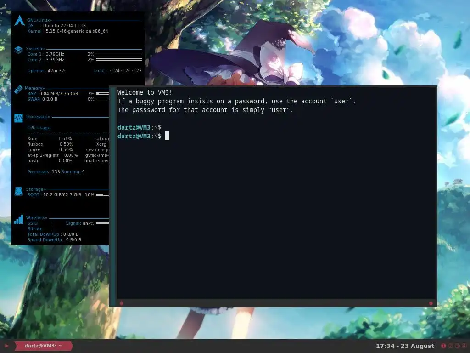The height and width of the screenshot is (353, 470).
Task: Click the 17:34 - 23 August clock
Action: point(405,346)
